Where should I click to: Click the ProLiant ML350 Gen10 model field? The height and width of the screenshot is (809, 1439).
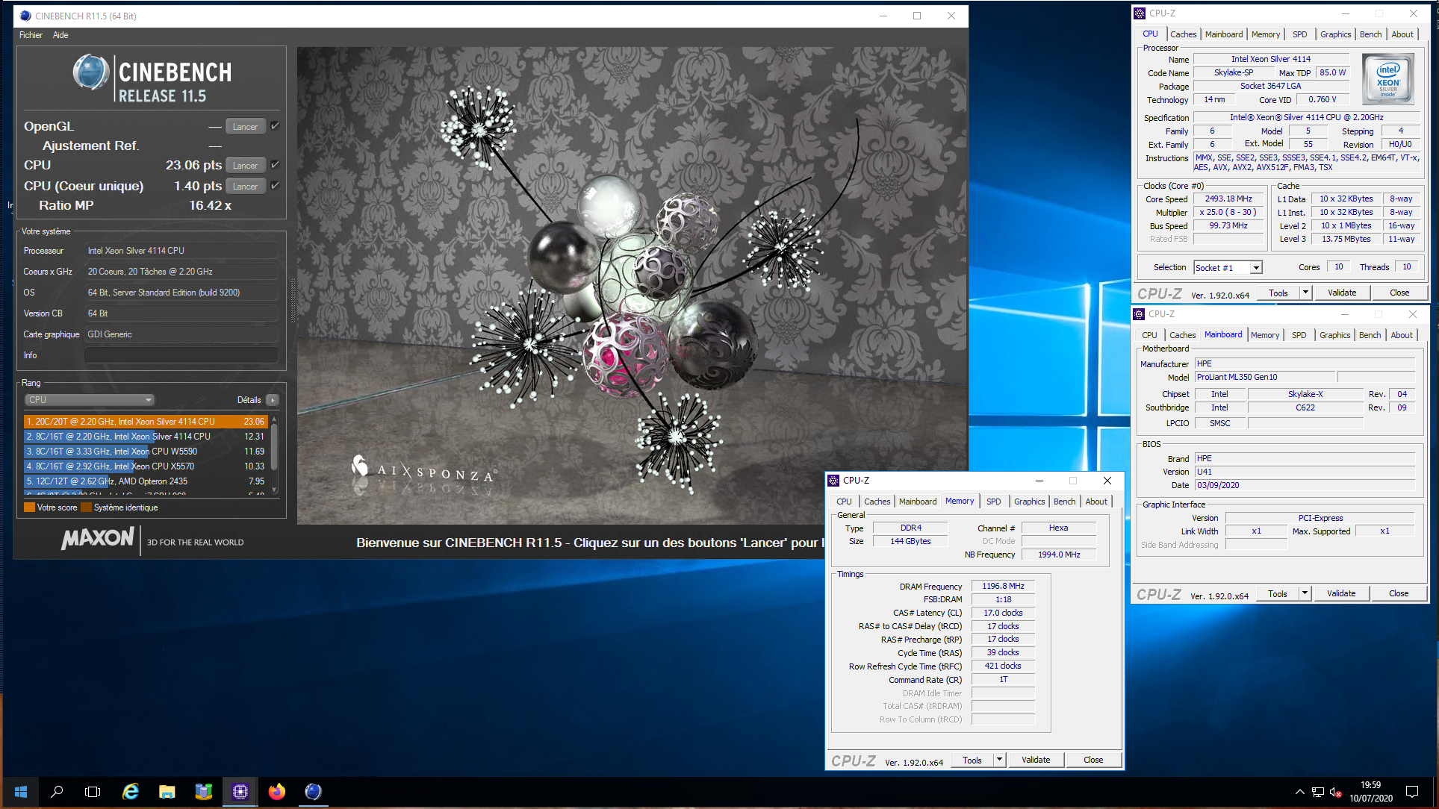click(x=1265, y=378)
